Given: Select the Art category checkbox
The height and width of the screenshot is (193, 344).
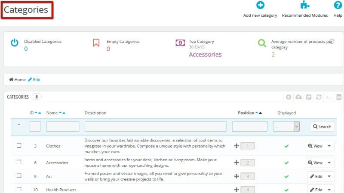Looking at the screenshot, I should point(19,176).
